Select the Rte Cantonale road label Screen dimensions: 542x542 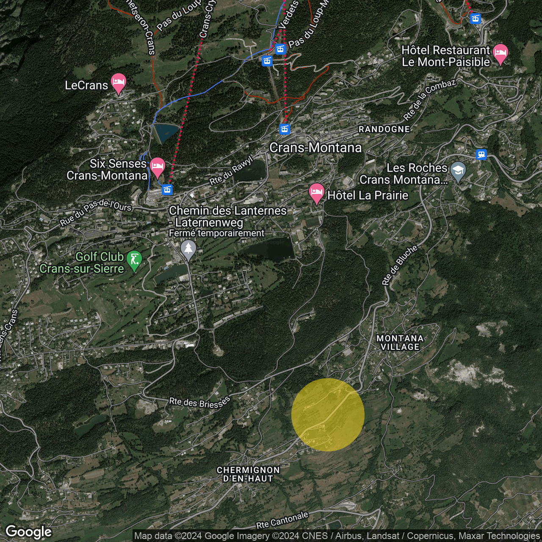point(282,520)
